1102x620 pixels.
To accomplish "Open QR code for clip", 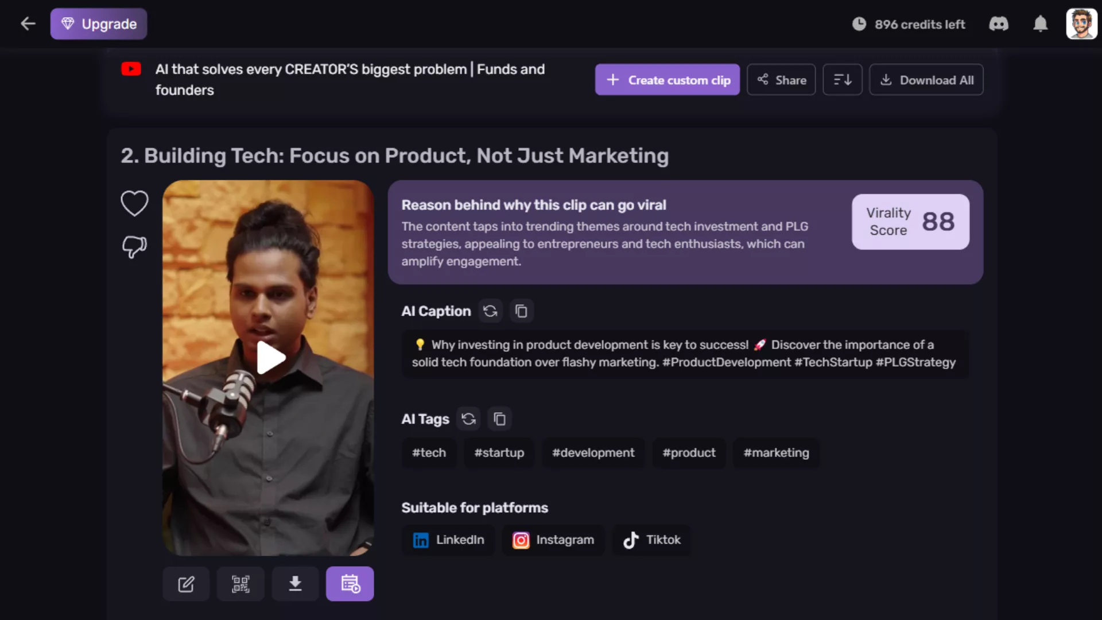I will coord(240,584).
